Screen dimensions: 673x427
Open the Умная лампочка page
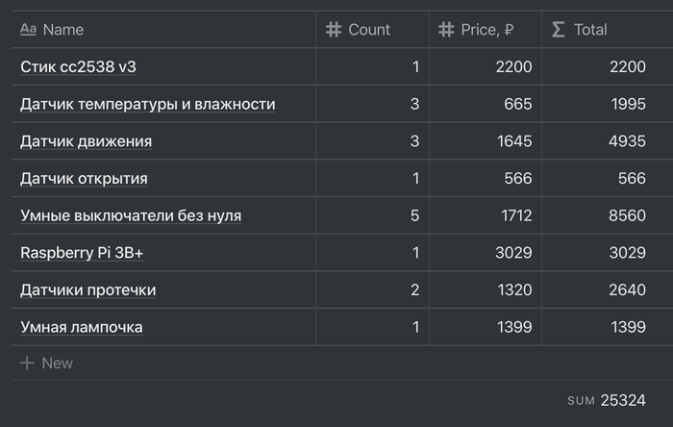point(81,327)
